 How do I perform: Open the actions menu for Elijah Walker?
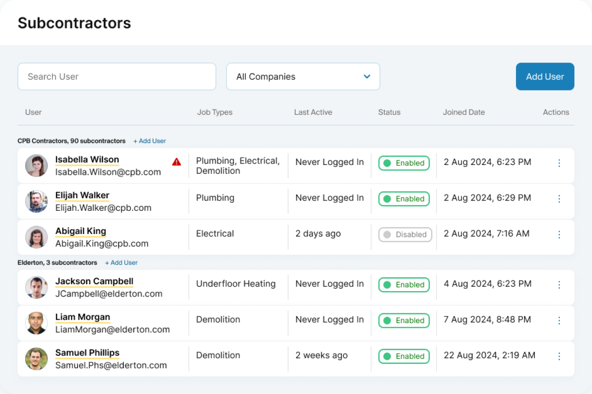(559, 199)
